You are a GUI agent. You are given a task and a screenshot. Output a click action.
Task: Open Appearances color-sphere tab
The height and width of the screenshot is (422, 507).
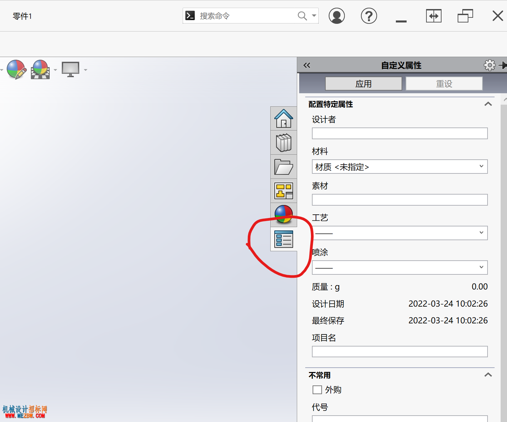click(284, 214)
